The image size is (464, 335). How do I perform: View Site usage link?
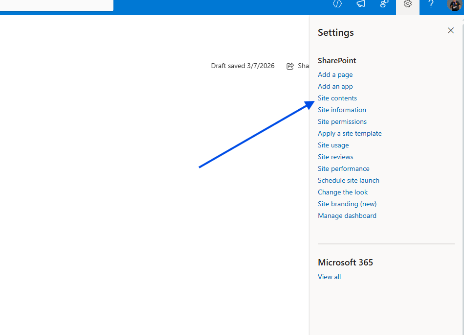tap(333, 145)
